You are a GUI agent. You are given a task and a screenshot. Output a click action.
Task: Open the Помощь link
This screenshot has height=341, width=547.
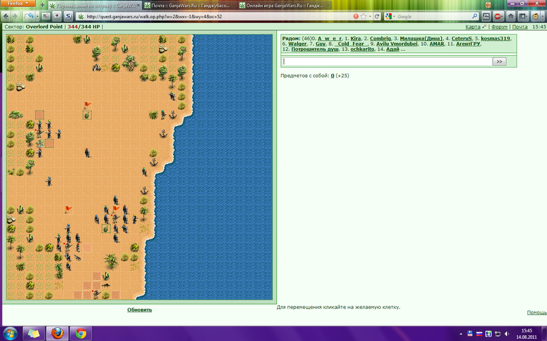pyautogui.click(x=536, y=312)
